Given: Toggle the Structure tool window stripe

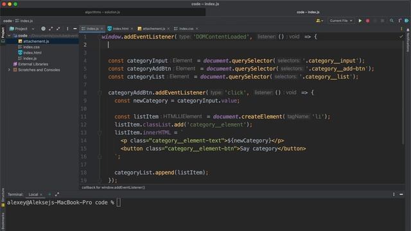Looking at the screenshot, I should pos(3,198).
